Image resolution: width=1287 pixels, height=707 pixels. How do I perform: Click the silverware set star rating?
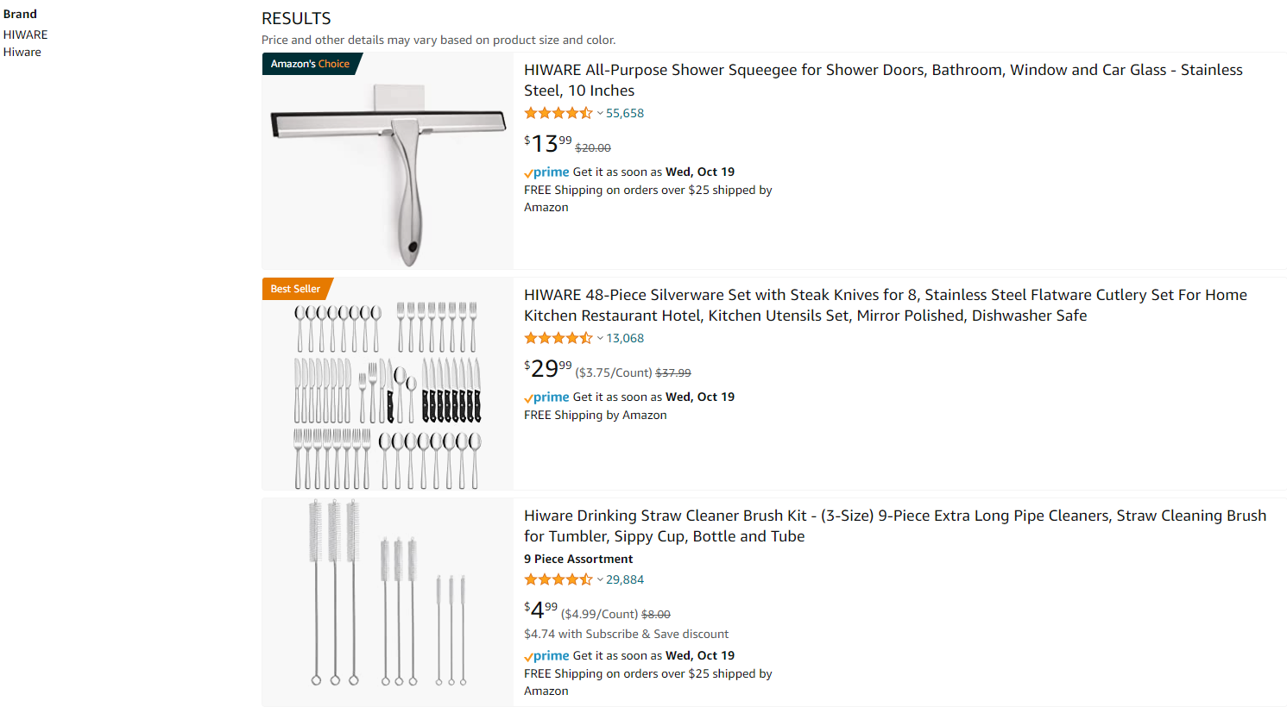pyautogui.click(x=558, y=338)
